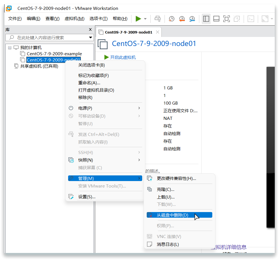Click the 正在使用文件 D:... CD/DVD value

[x=180, y=111]
